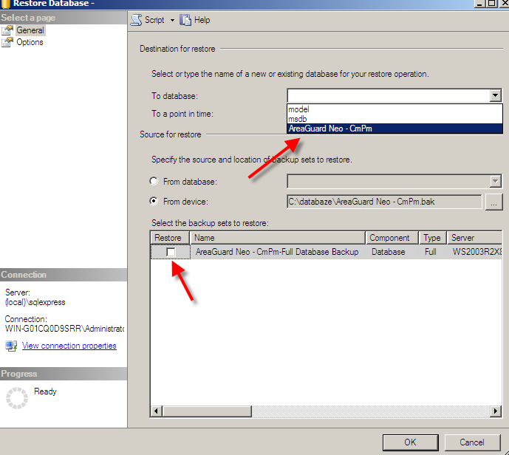Viewport: 509px width, 455px height.
Task: Browse for backup device with ellipsis button
Action: [x=493, y=202]
